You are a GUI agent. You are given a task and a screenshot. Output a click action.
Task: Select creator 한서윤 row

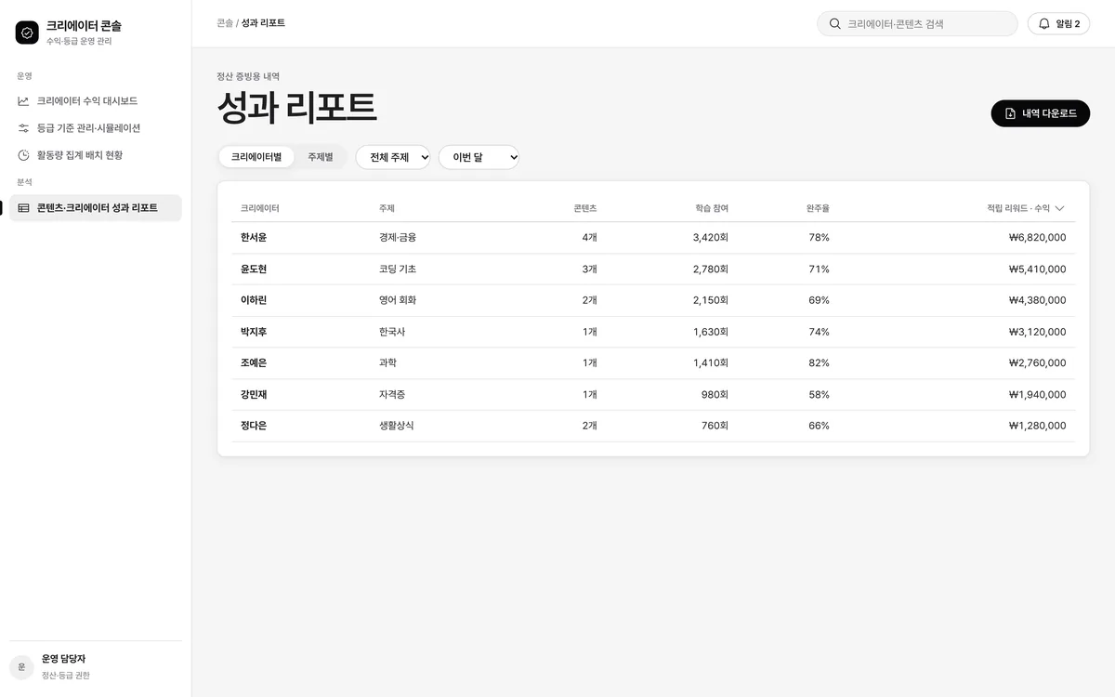pyautogui.click(x=653, y=238)
